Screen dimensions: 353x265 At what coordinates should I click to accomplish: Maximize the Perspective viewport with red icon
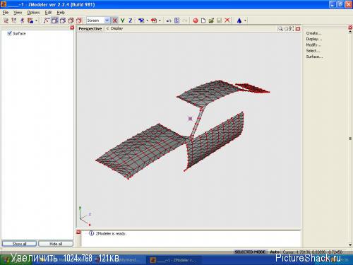pos(298,29)
